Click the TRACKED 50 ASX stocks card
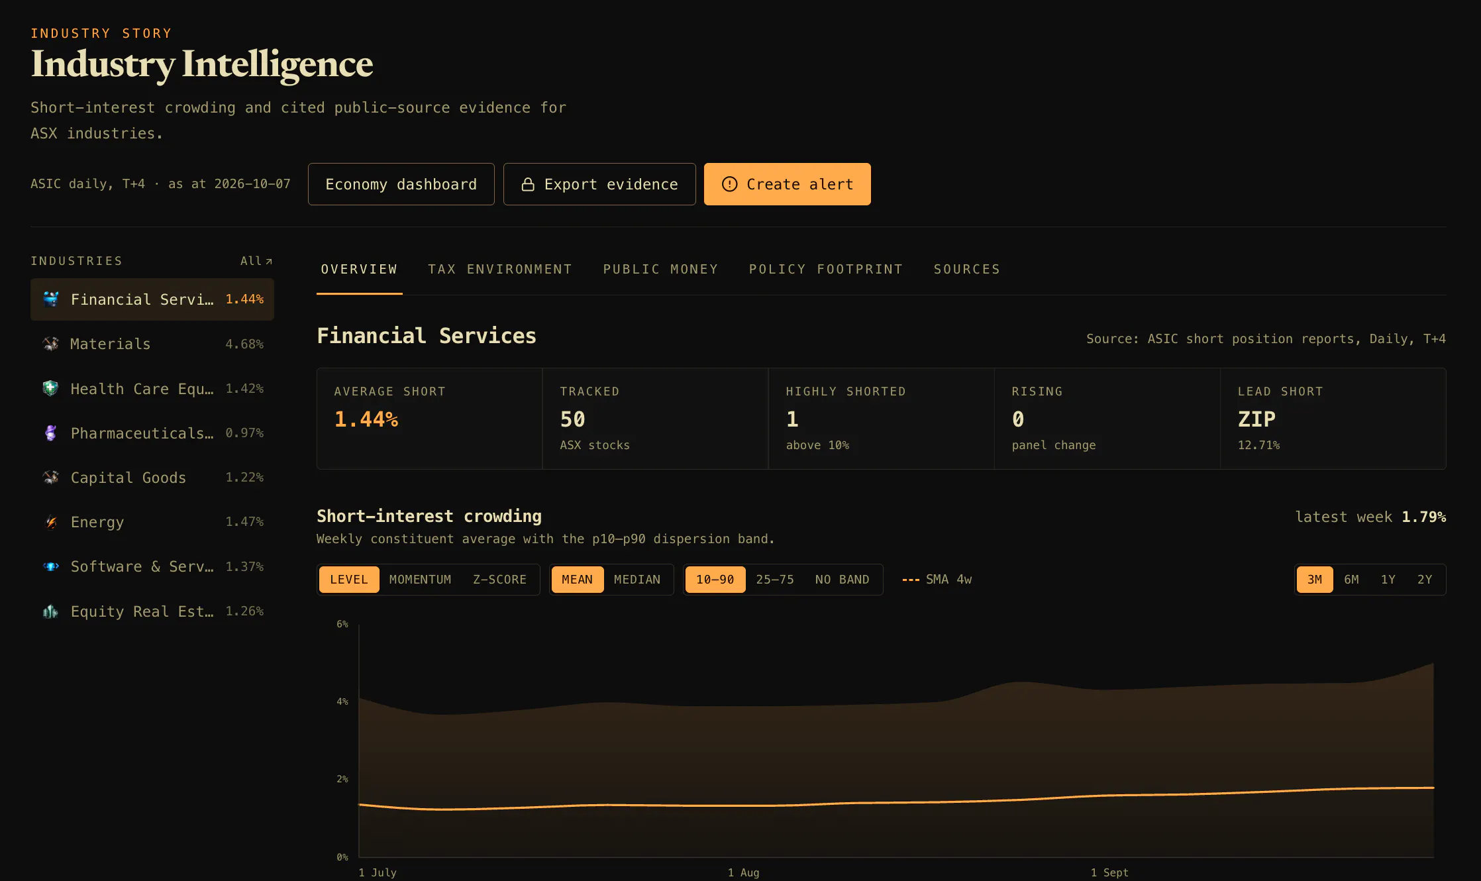The height and width of the screenshot is (881, 1481). coord(655,419)
